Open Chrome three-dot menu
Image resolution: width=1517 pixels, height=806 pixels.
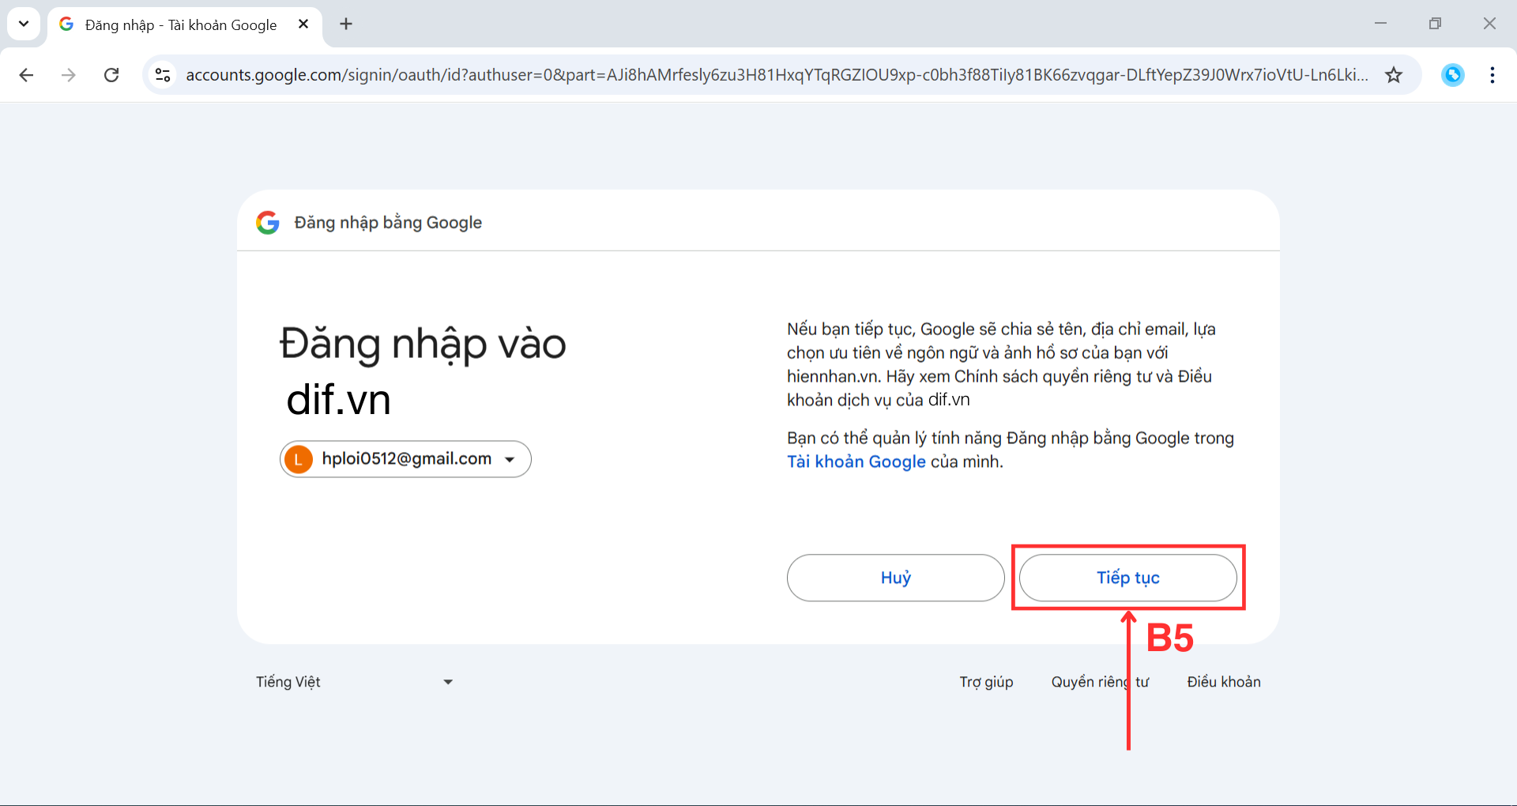point(1492,75)
